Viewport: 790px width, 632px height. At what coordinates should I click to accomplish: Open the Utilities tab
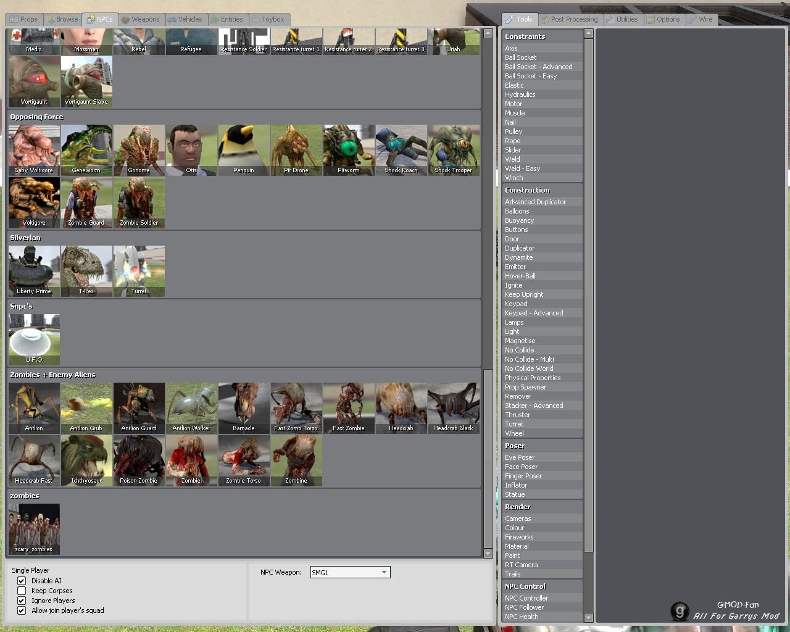622,19
